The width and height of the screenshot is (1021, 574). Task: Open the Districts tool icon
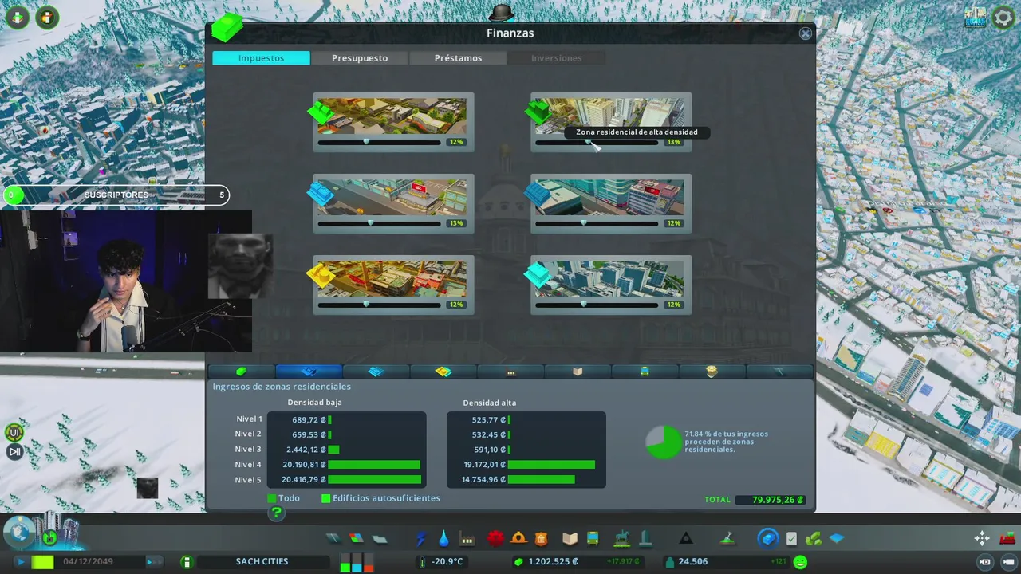[380, 539]
